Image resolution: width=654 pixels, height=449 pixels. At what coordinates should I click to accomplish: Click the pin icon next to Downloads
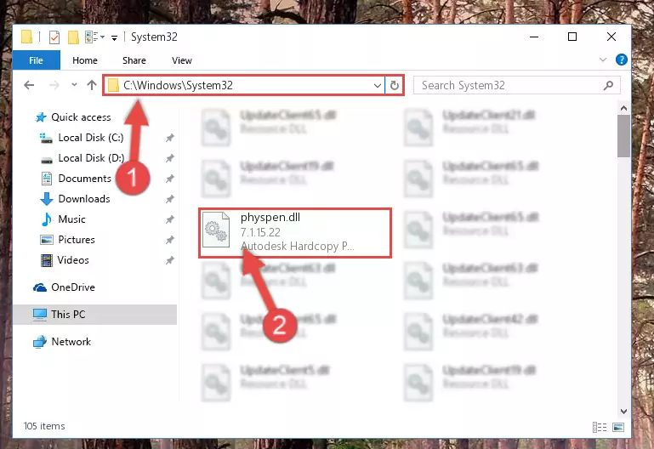[170, 199]
